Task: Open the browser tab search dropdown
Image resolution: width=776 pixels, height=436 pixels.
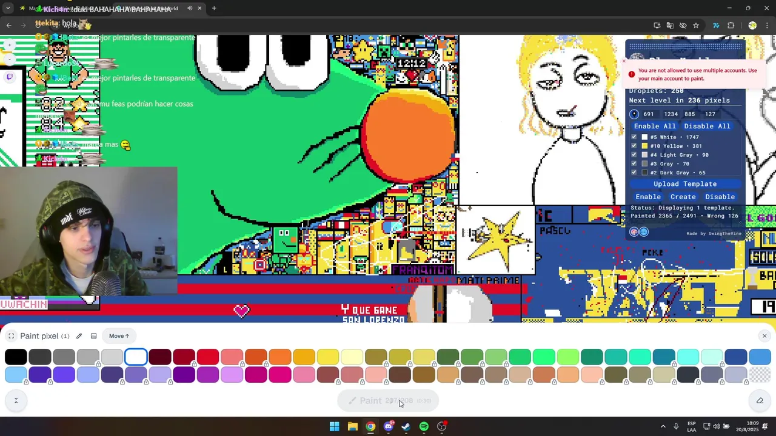Action: (x=8, y=8)
